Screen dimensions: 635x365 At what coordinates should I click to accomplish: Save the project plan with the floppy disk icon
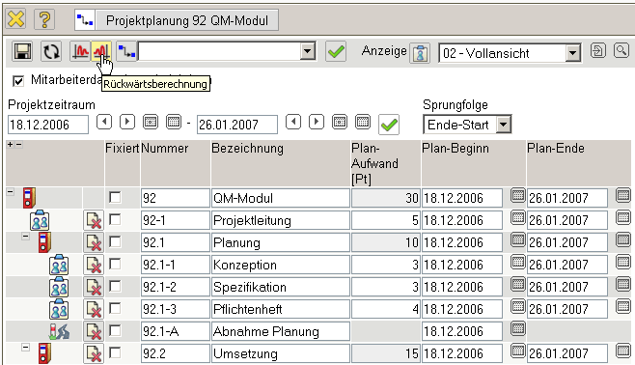pos(22,52)
